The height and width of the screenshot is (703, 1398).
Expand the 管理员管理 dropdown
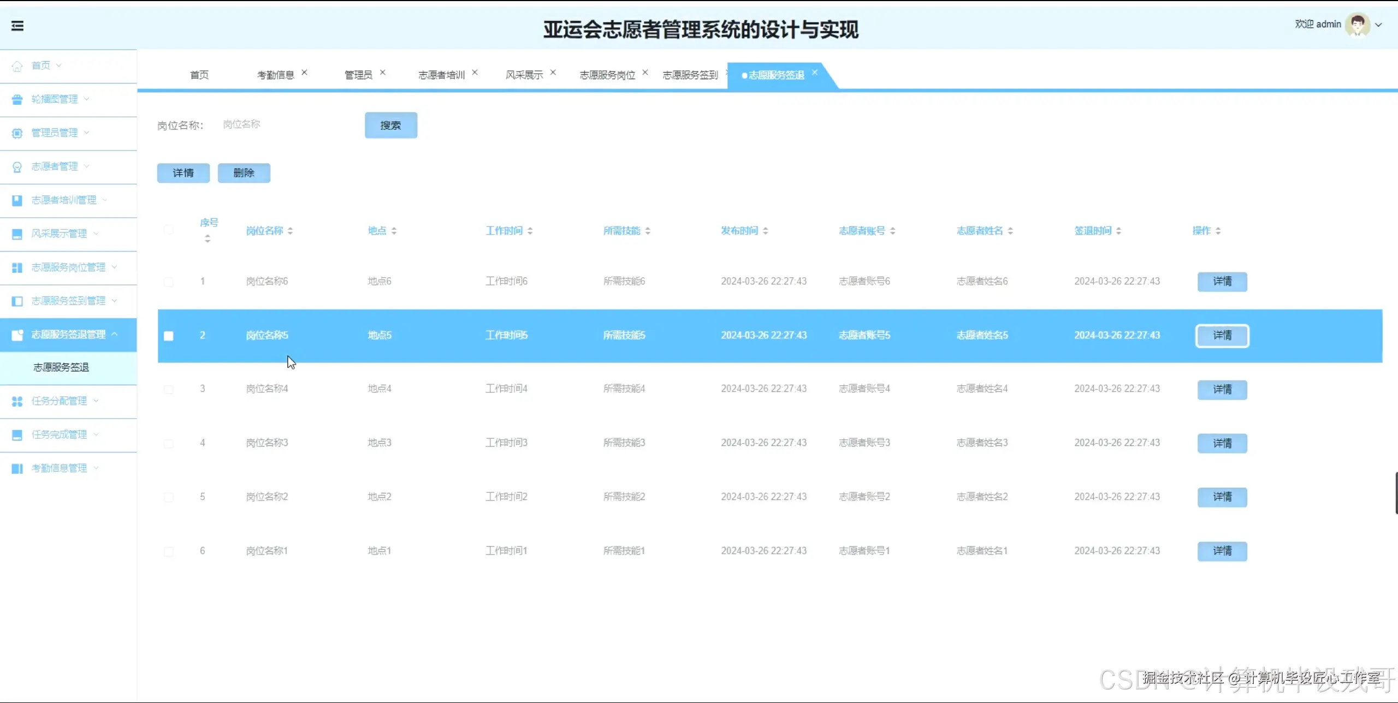coord(87,133)
